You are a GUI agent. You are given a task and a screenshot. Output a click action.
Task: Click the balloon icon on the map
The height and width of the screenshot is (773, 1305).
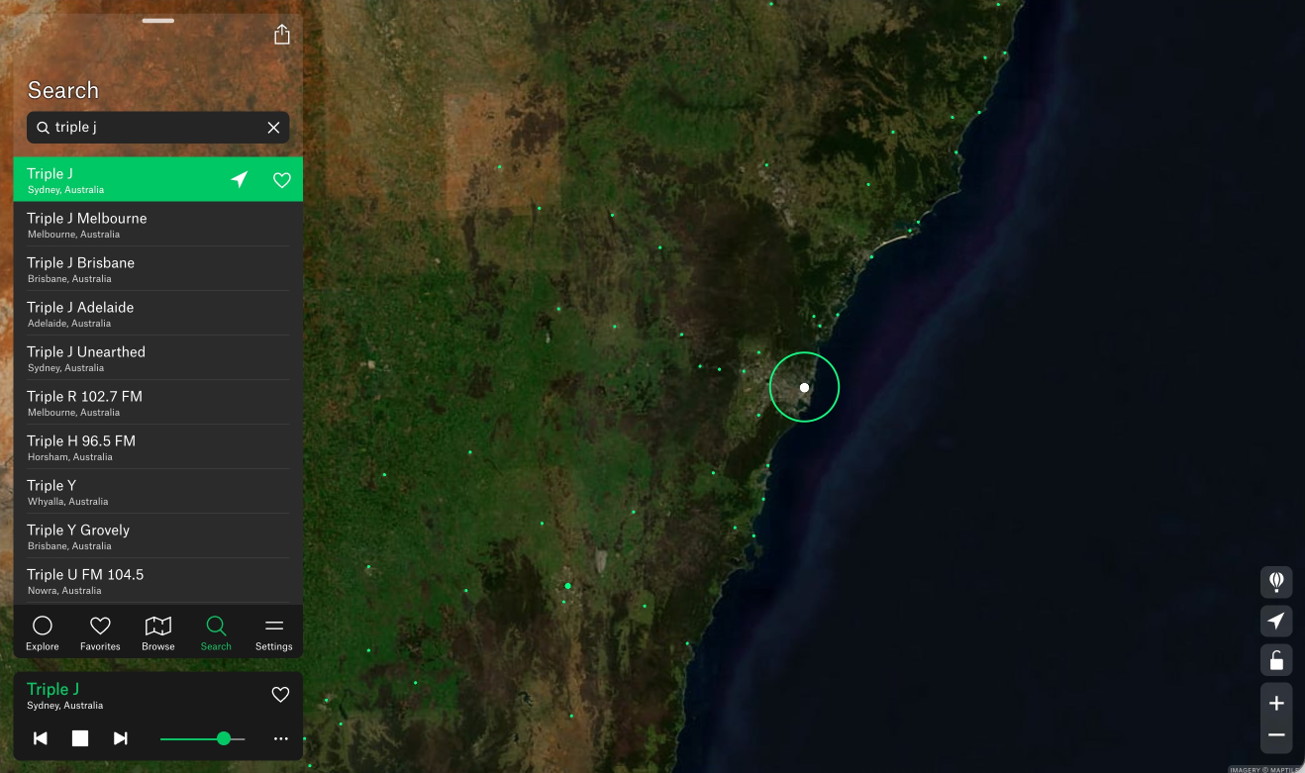pyautogui.click(x=1276, y=582)
